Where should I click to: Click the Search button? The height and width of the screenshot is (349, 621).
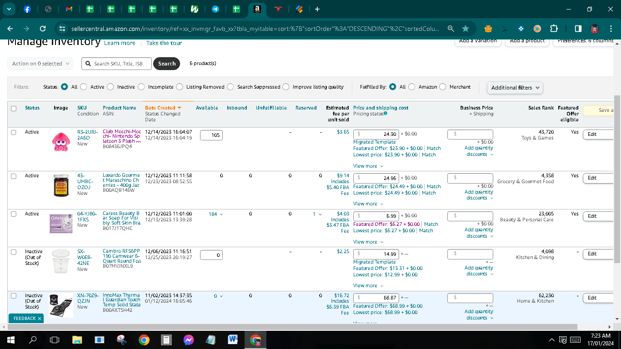167,64
